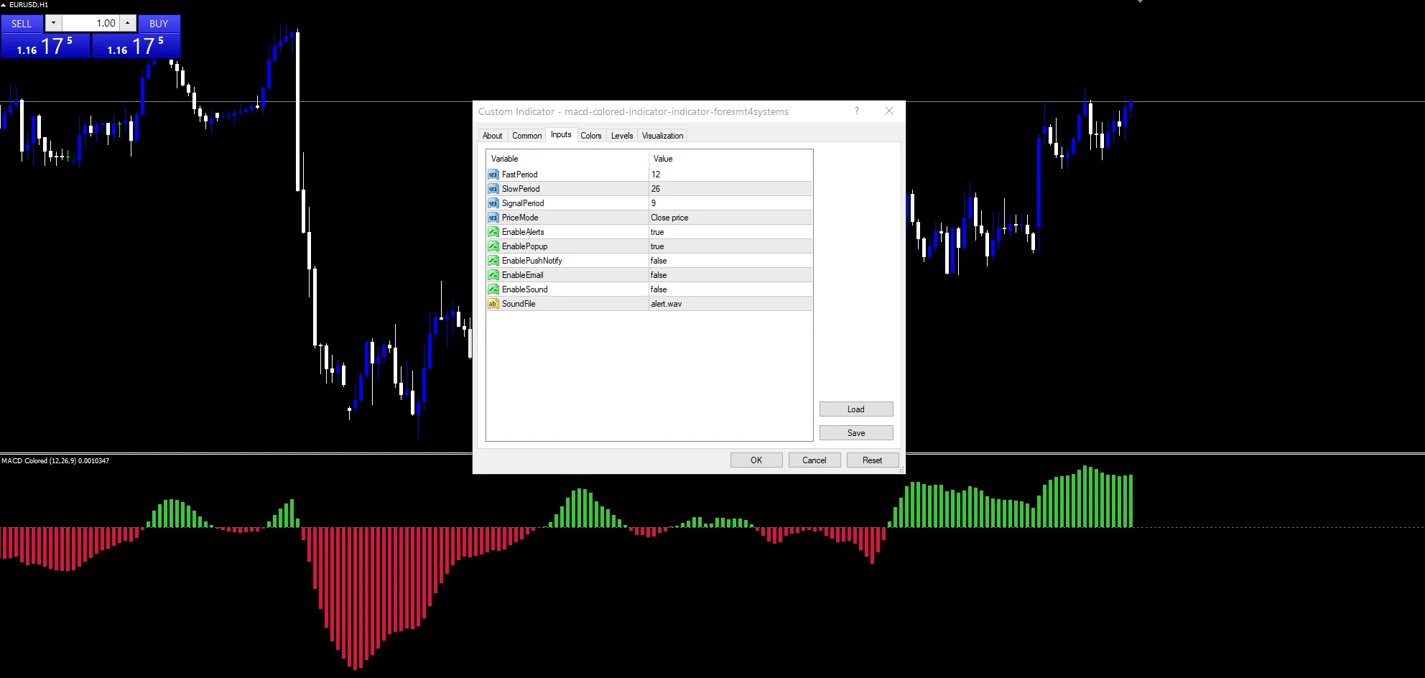Confirm the dialog with OK
1425x678 pixels.
tap(756, 460)
